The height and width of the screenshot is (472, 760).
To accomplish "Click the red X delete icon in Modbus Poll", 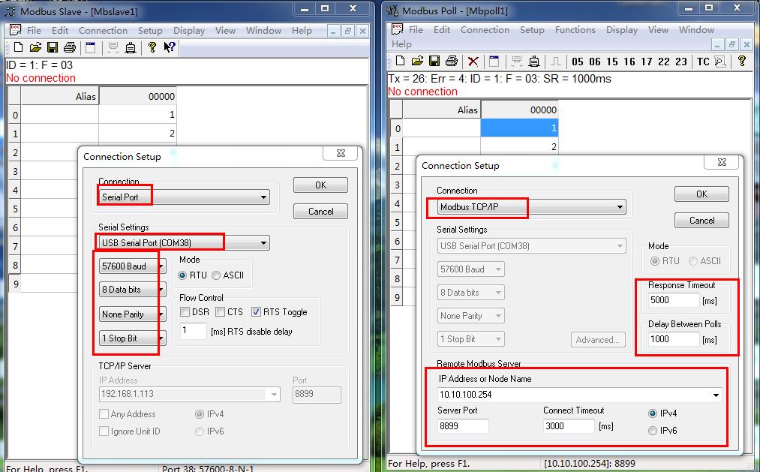I will (473, 62).
